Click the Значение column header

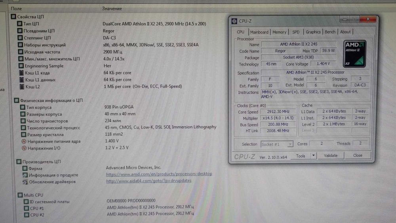pyautogui.click(x=112, y=9)
